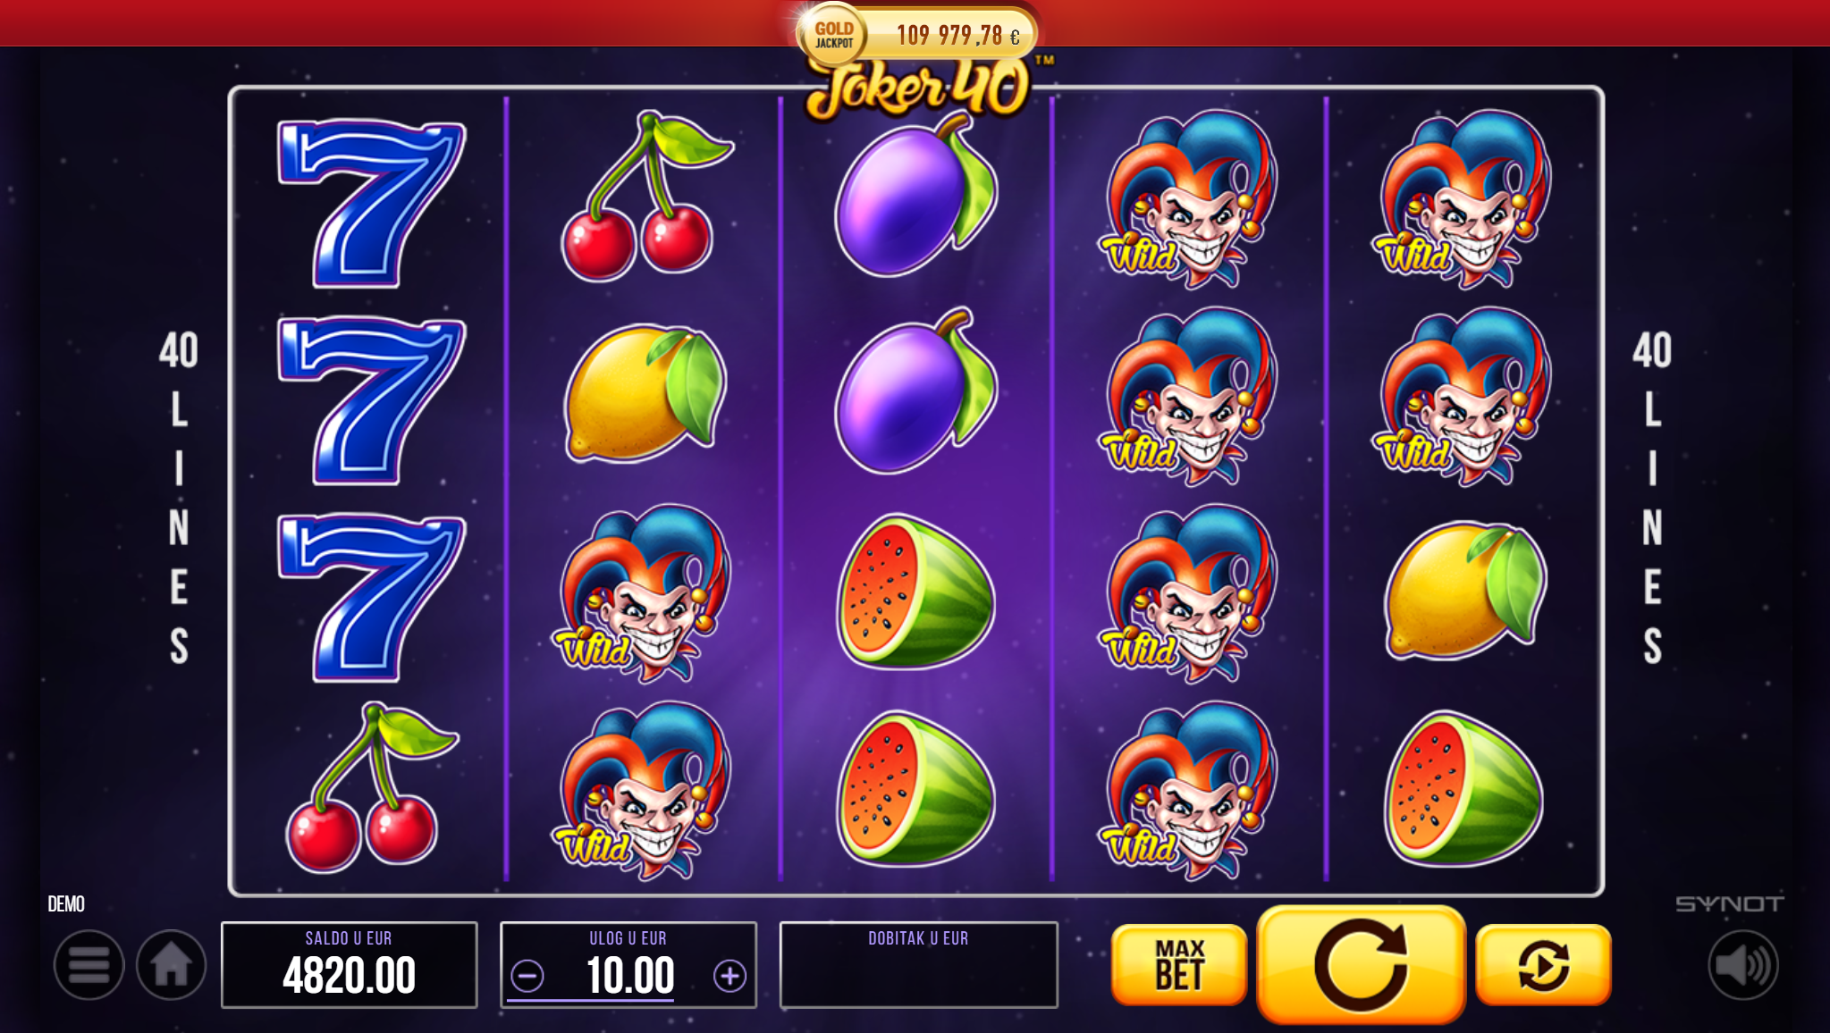Viewport: 1830px width, 1033px height.
Task: Mute the game sound speaker icon
Action: [x=1742, y=965]
